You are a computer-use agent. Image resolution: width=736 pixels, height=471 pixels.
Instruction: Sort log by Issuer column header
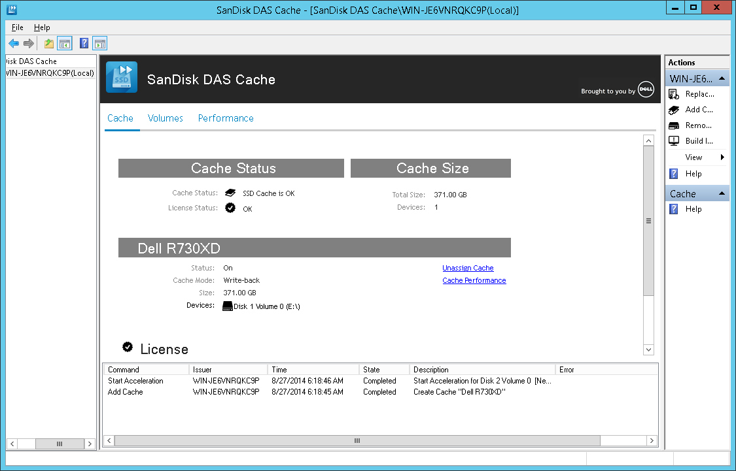pos(228,370)
